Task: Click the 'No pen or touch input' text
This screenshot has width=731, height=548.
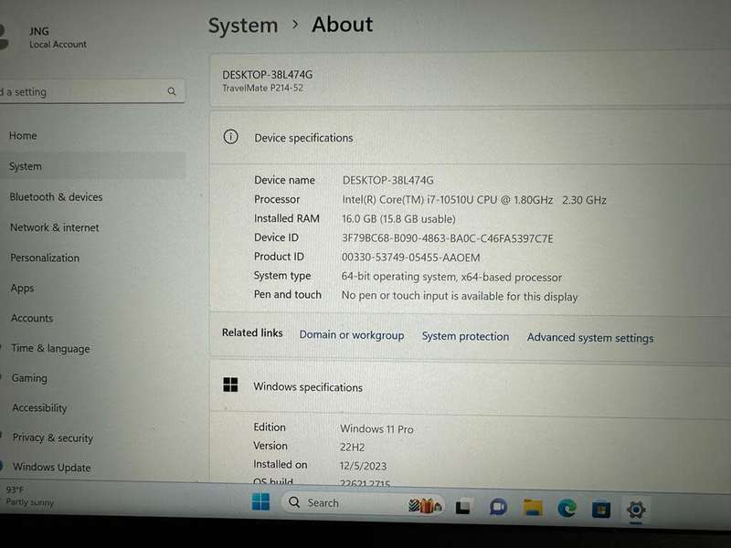Action: (x=460, y=296)
